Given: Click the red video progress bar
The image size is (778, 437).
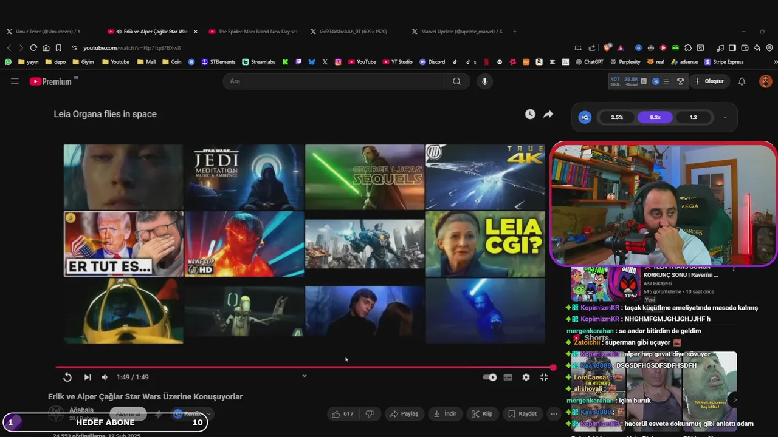Looking at the screenshot, I should (304, 367).
